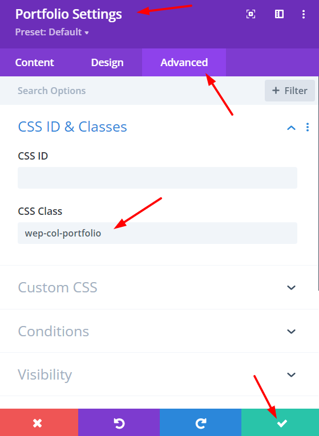
Task: Collapse the CSS ID & Classes section
Action: [291, 128]
